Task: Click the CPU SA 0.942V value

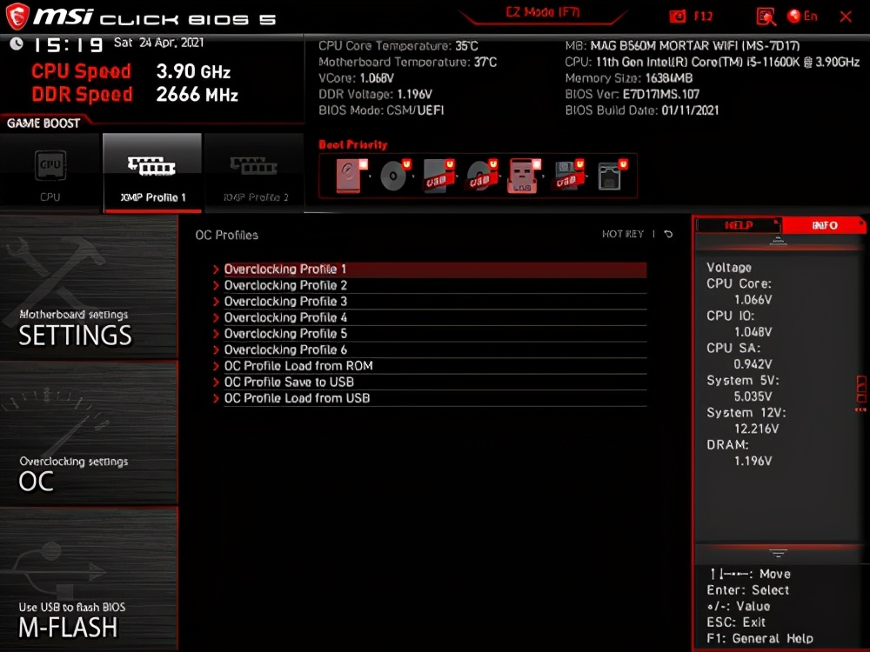Action: pyautogui.click(x=753, y=364)
